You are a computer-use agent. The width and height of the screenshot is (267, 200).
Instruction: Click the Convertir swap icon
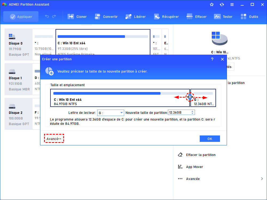(97, 17)
